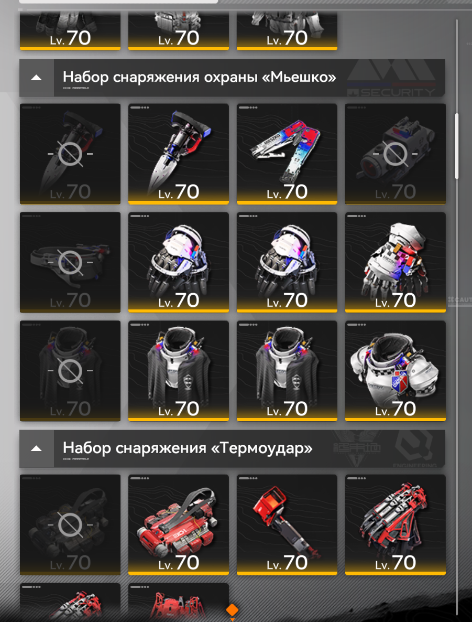
Task: Select the second Мьешко black glove item
Action: coord(287,262)
